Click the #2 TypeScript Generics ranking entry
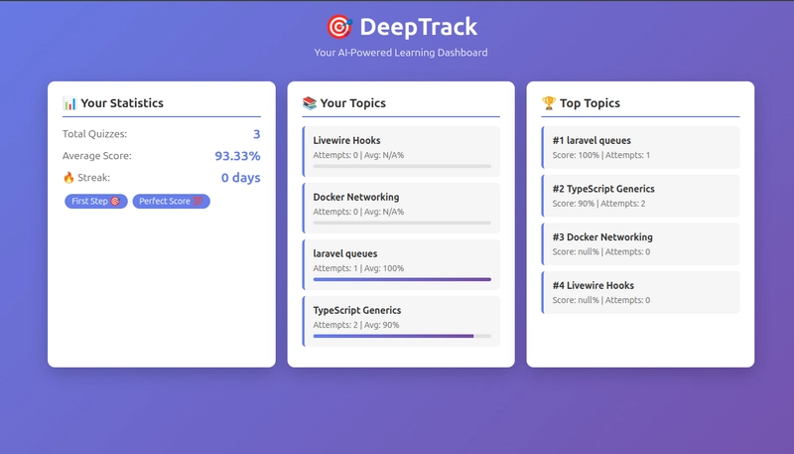Image resolution: width=794 pixels, height=454 pixels. click(640, 195)
